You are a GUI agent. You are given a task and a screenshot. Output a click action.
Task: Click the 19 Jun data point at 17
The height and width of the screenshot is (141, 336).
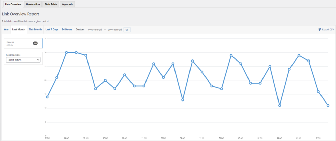point(221,89)
